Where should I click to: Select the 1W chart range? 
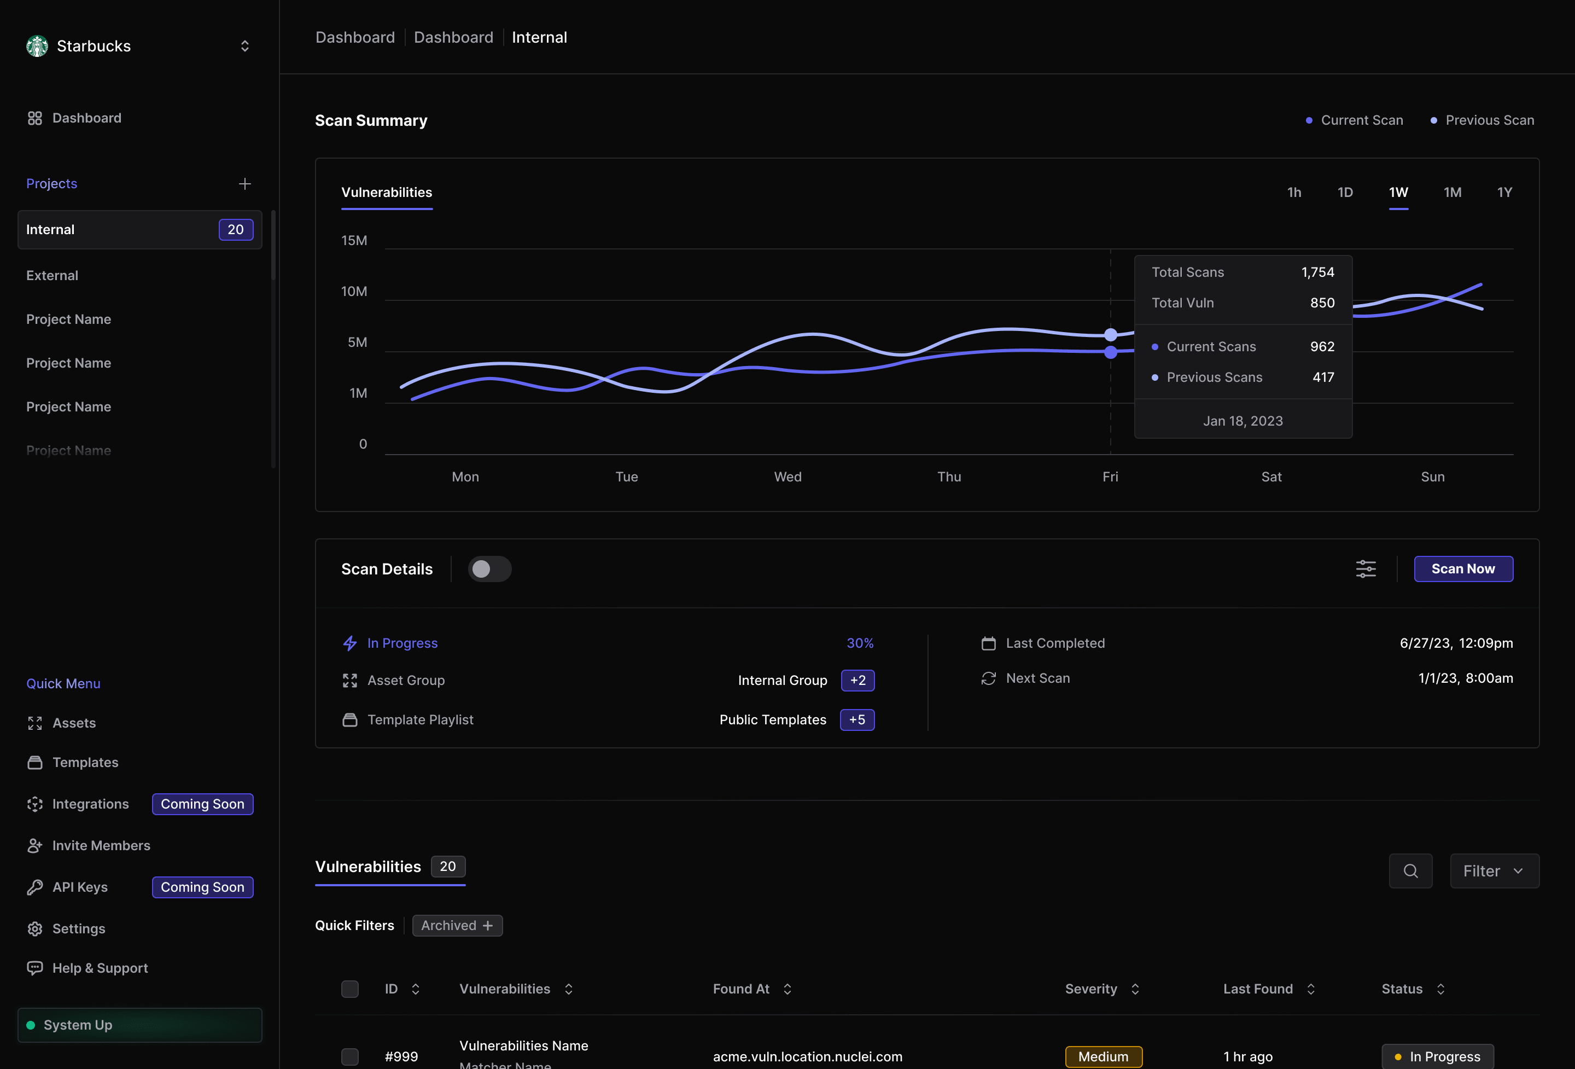click(x=1399, y=193)
